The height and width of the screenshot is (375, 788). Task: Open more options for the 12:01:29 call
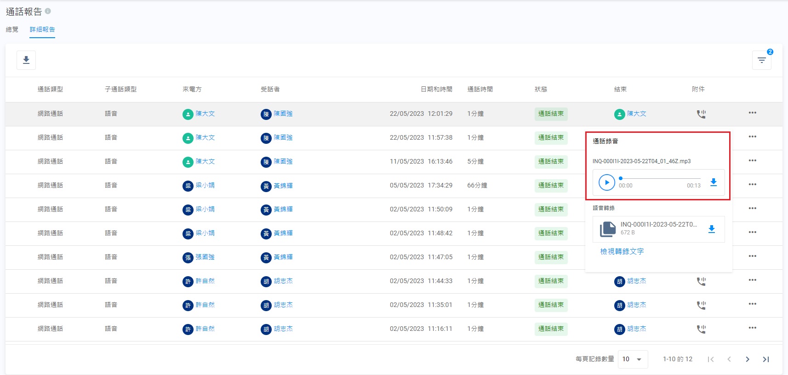click(752, 113)
